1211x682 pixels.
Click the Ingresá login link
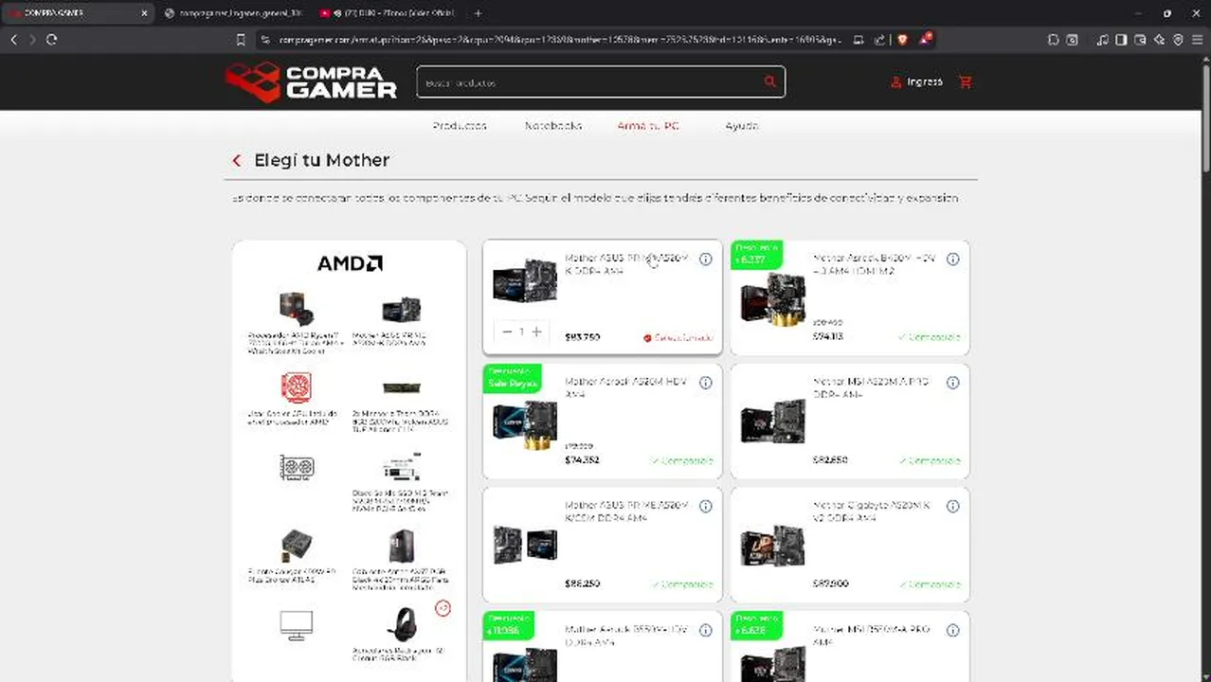coord(916,82)
